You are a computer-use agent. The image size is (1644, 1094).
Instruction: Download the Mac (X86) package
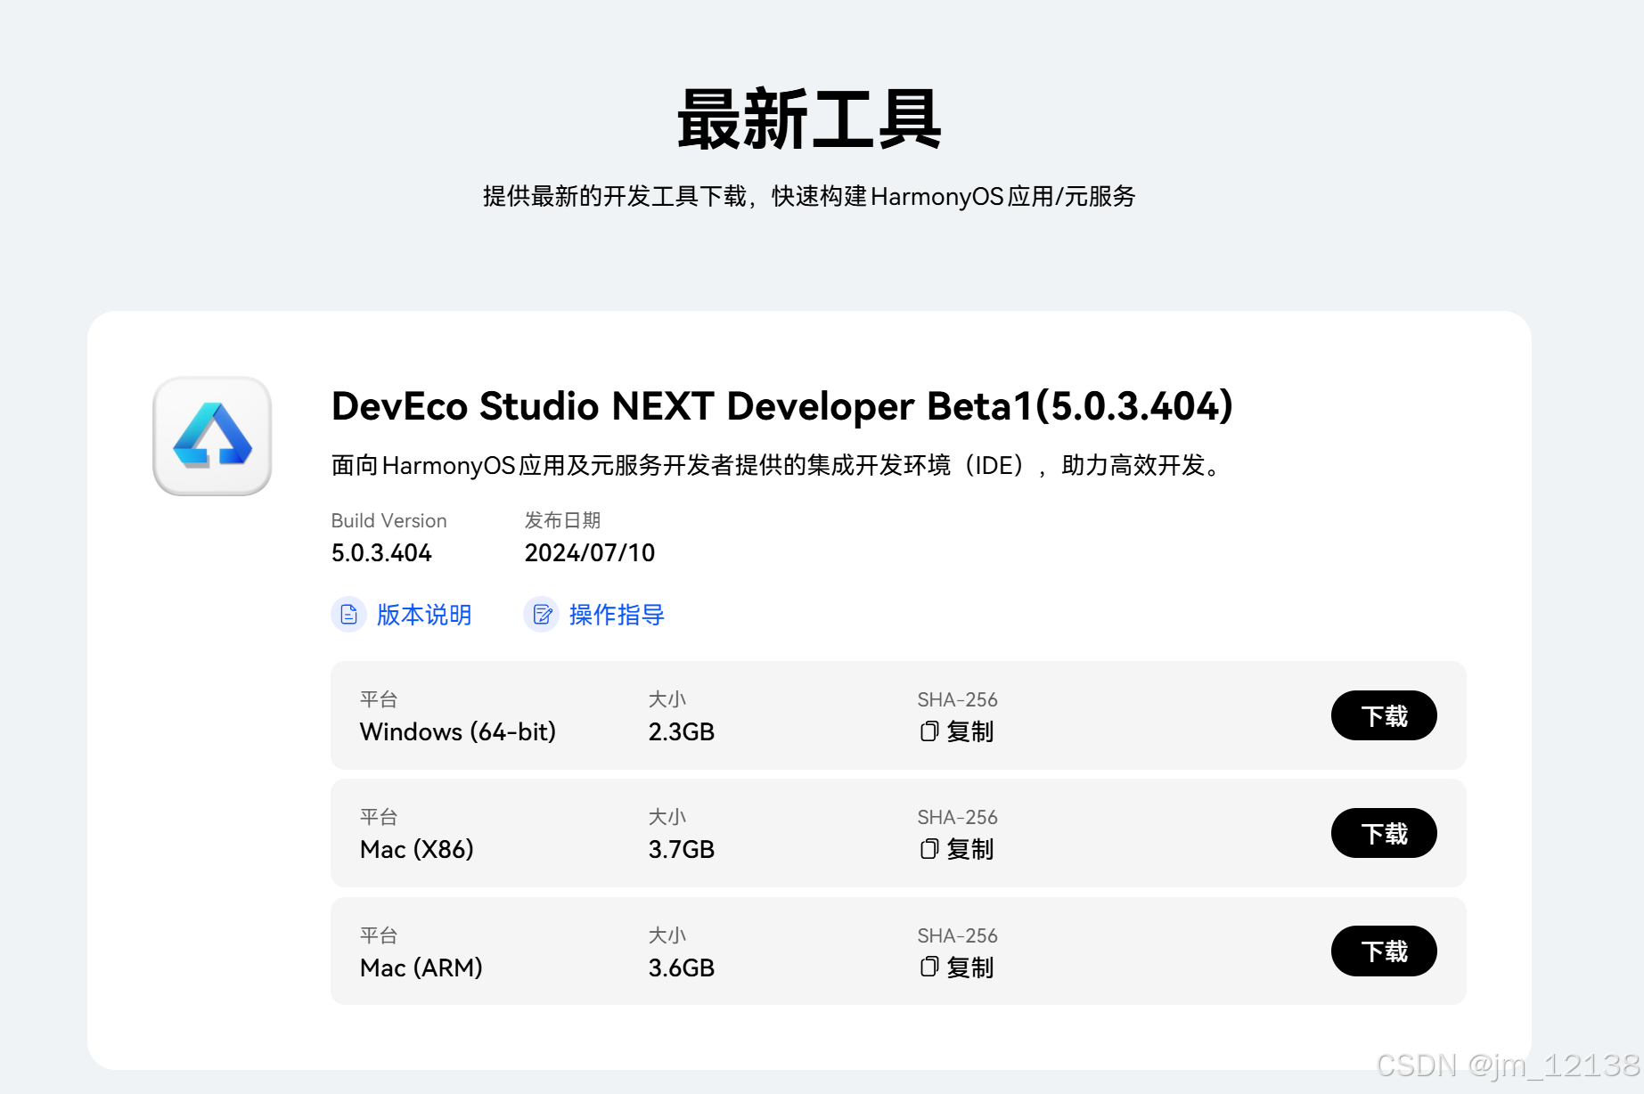pos(1384,833)
